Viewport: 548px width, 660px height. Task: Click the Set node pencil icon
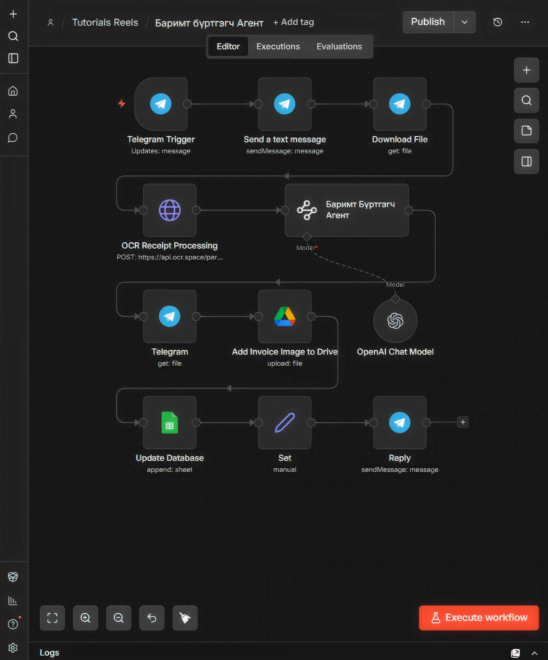285,422
